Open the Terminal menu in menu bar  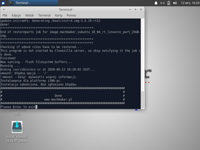click(x=44, y=15)
